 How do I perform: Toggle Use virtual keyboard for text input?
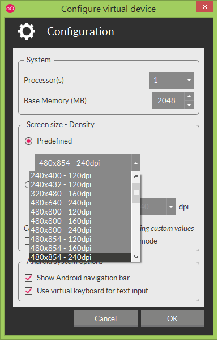pos(29,291)
